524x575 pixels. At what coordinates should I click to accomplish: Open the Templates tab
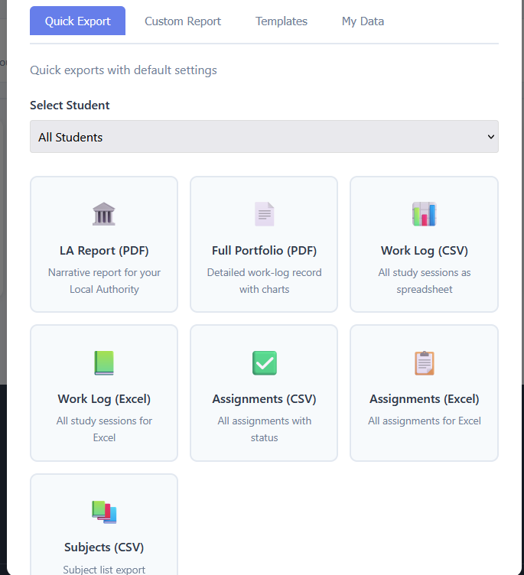(282, 21)
